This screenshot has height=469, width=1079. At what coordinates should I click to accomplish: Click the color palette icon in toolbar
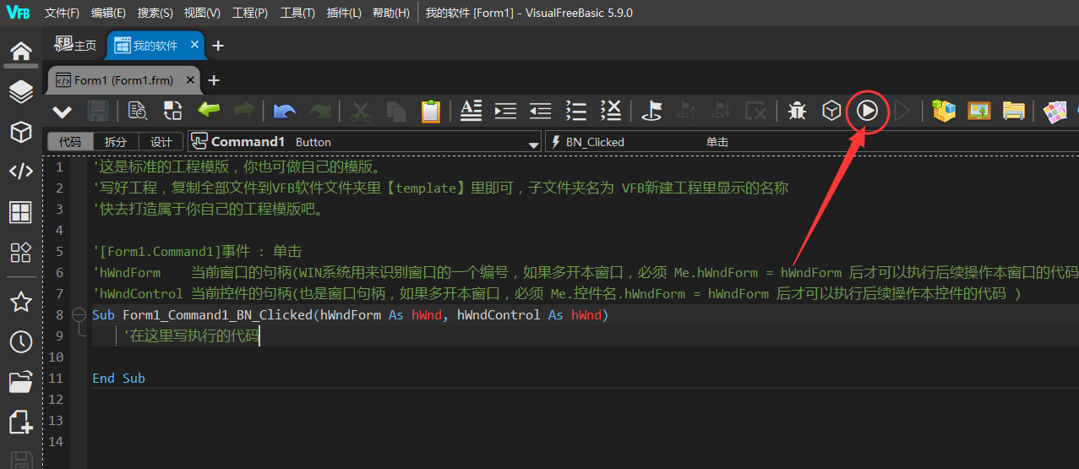point(1054,111)
